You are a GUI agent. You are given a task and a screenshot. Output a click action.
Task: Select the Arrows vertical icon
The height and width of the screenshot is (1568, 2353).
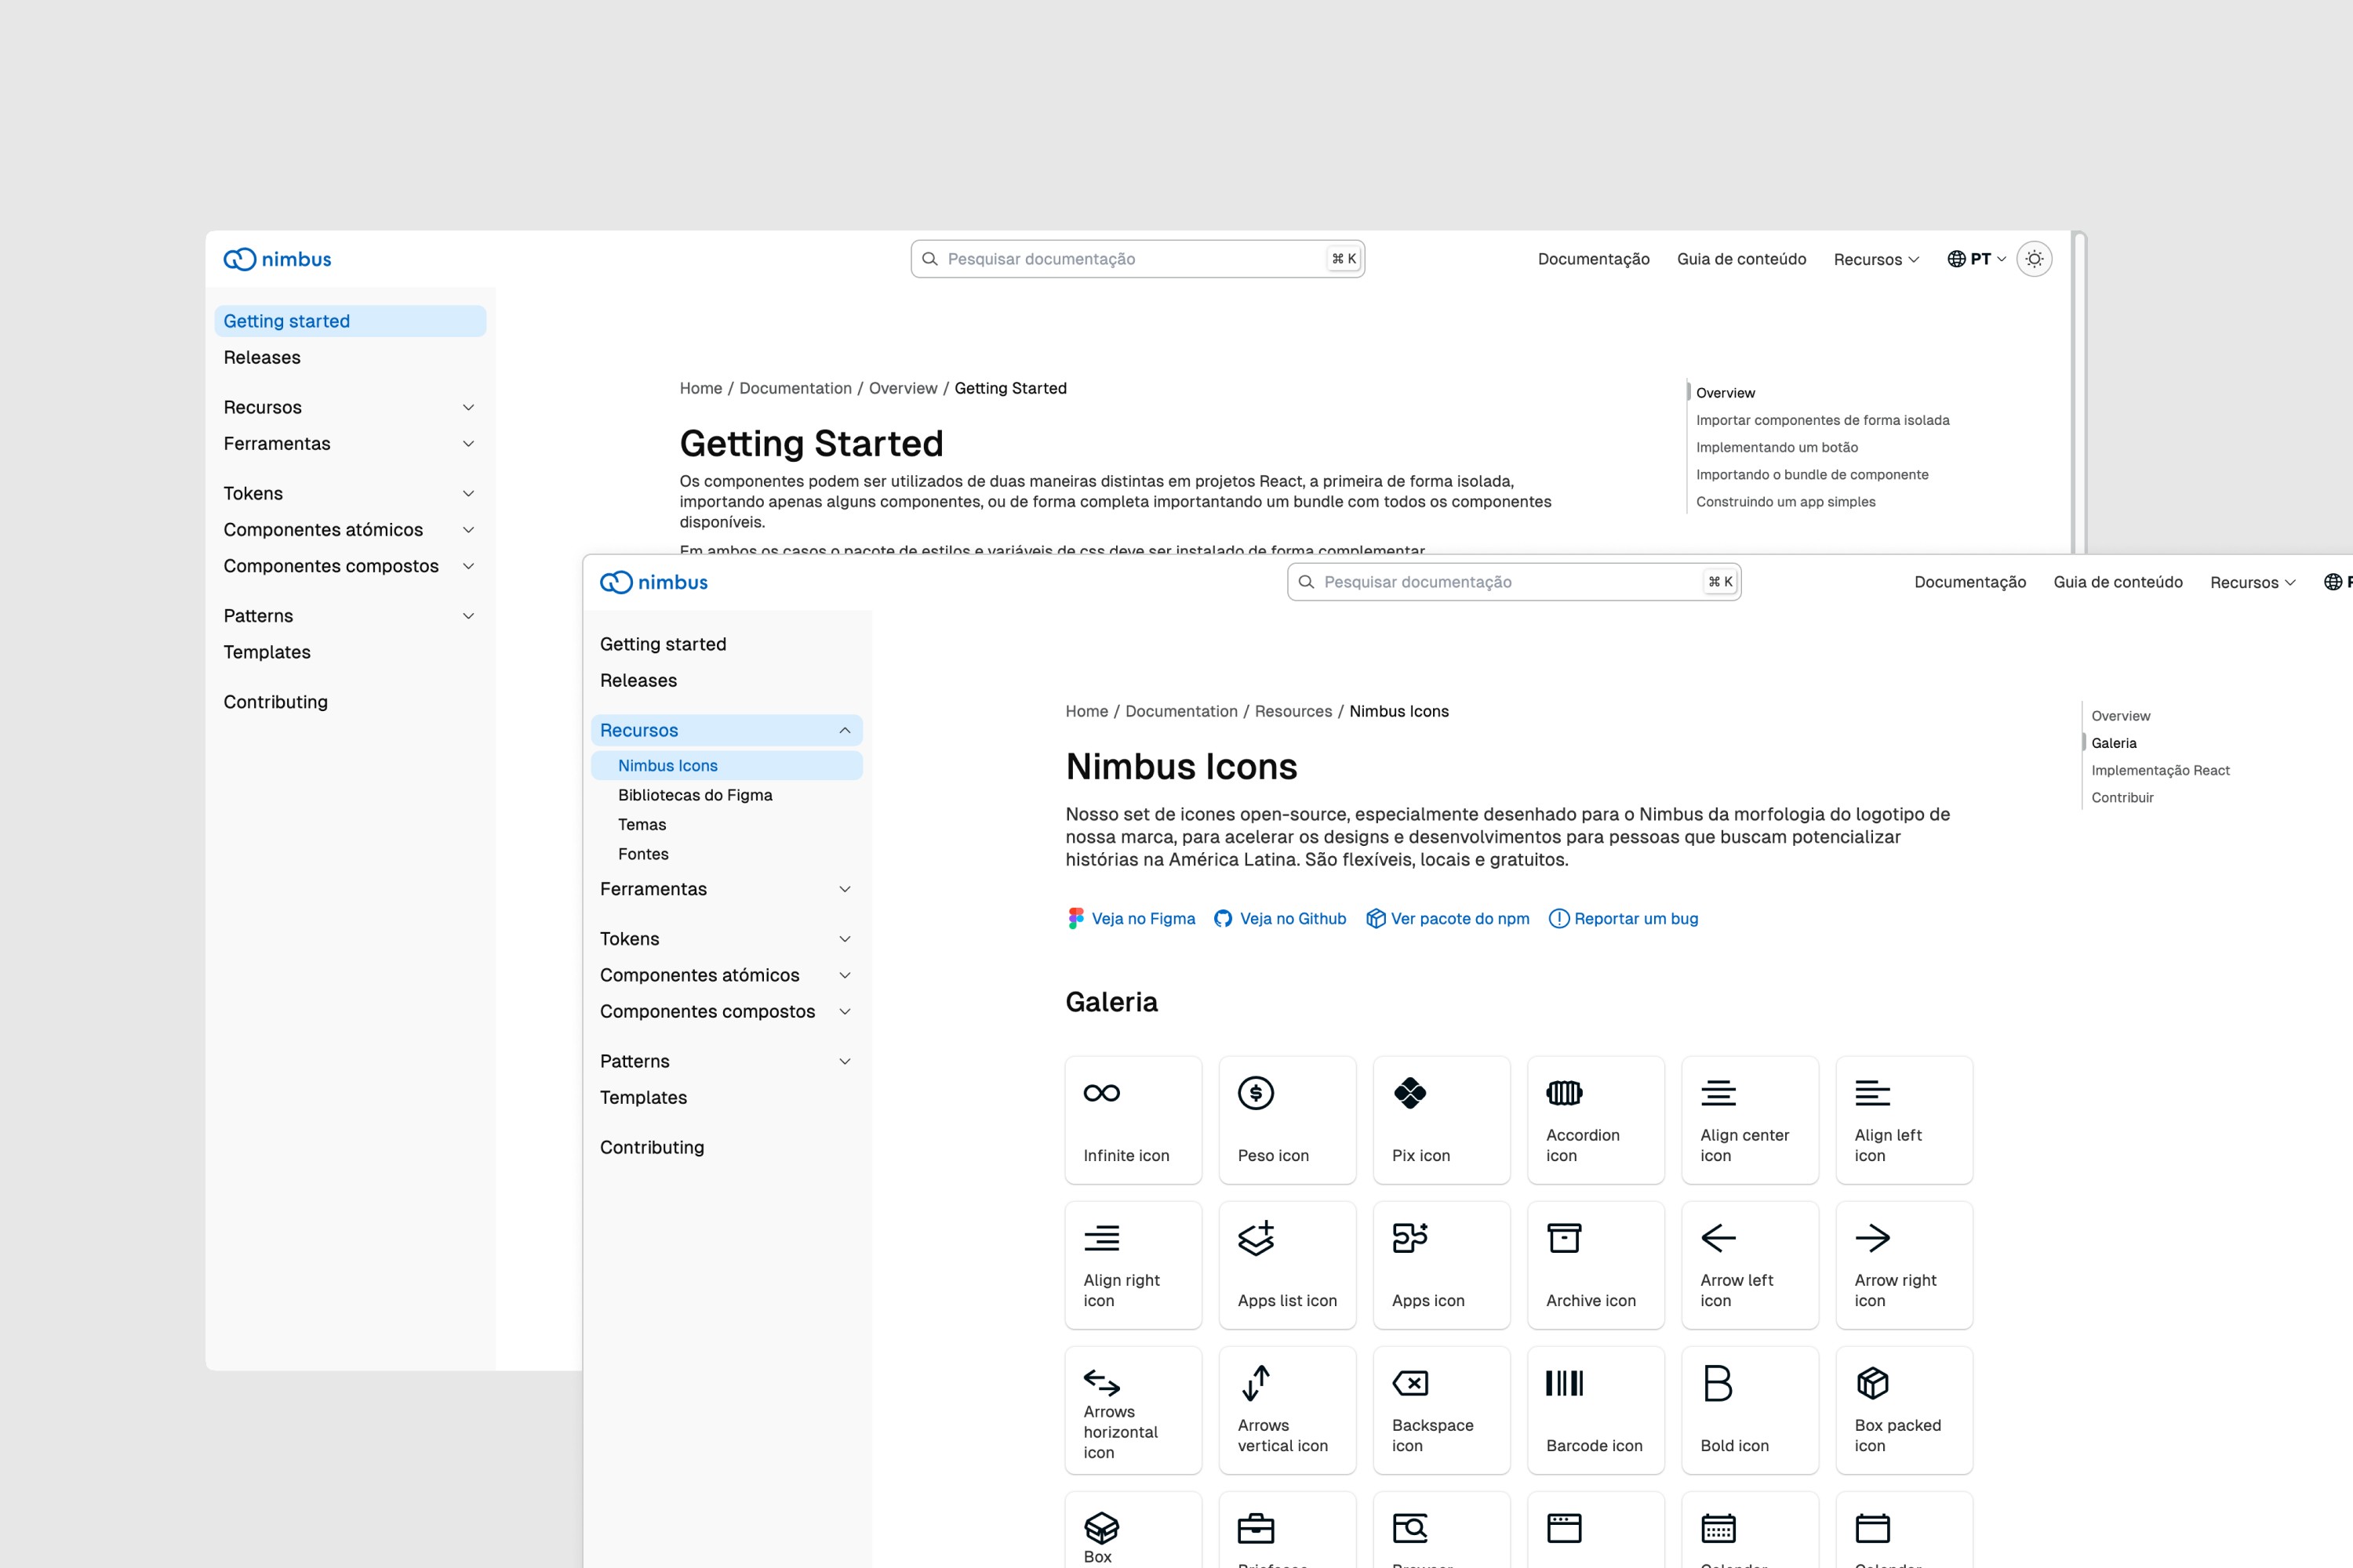pyautogui.click(x=1288, y=1410)
